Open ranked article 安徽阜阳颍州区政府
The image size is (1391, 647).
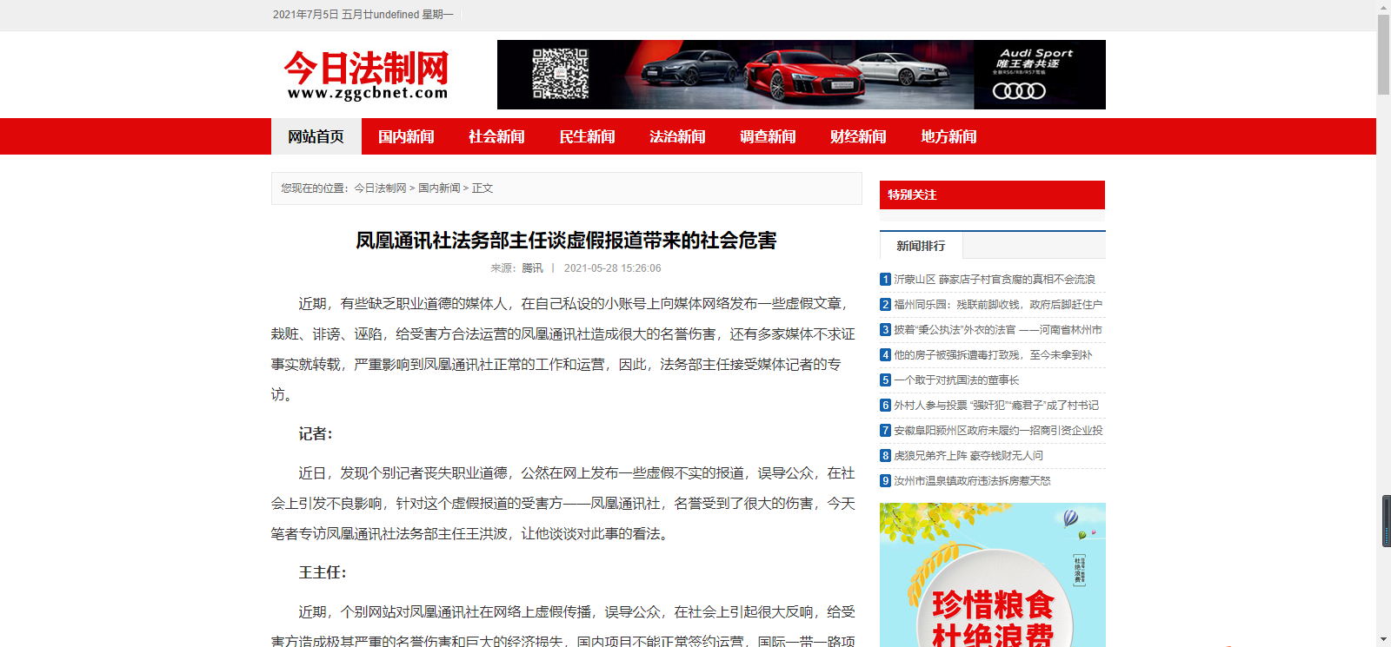coord(998,430)
